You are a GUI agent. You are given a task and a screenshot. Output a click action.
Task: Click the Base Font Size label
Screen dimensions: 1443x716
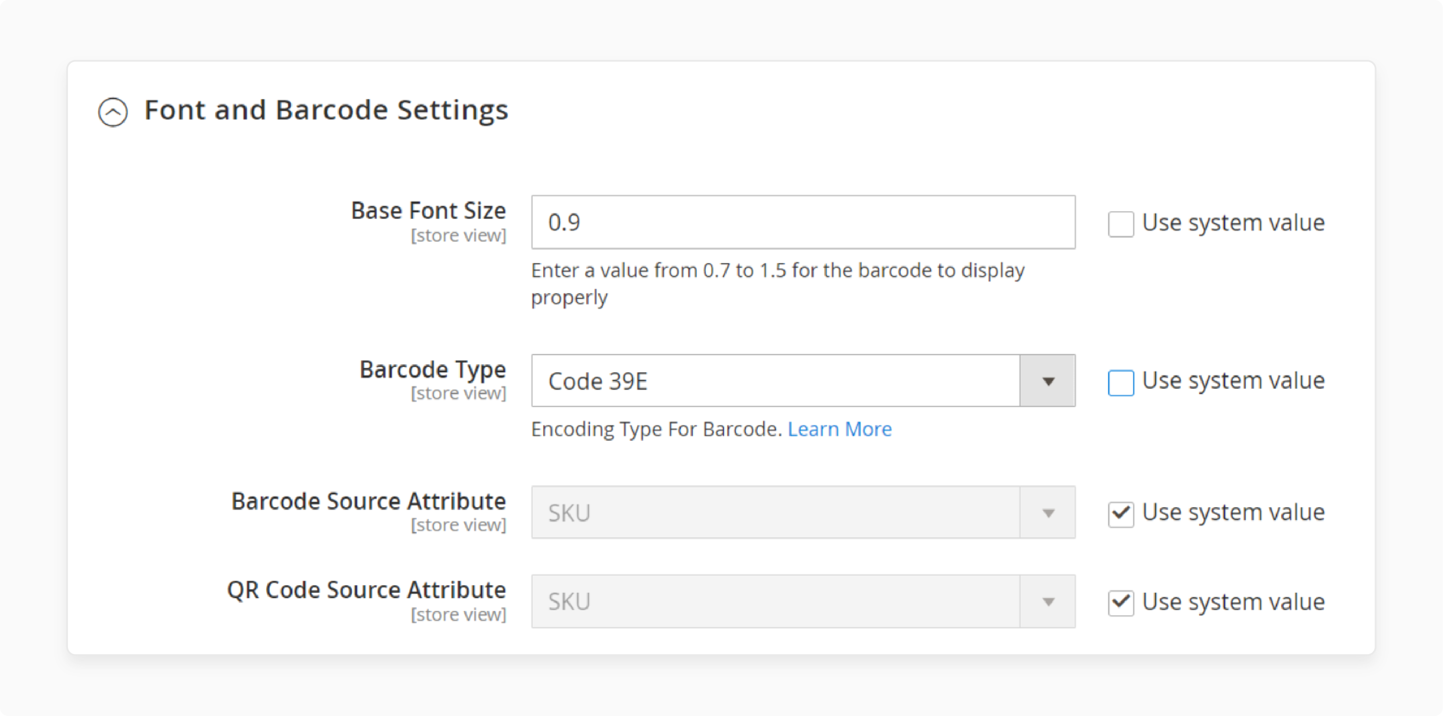428,211
